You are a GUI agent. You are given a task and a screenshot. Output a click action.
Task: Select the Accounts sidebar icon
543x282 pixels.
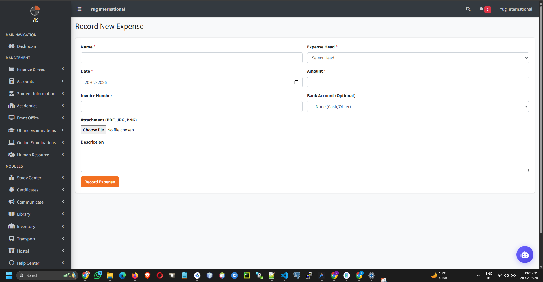click(x=11, y=81)
